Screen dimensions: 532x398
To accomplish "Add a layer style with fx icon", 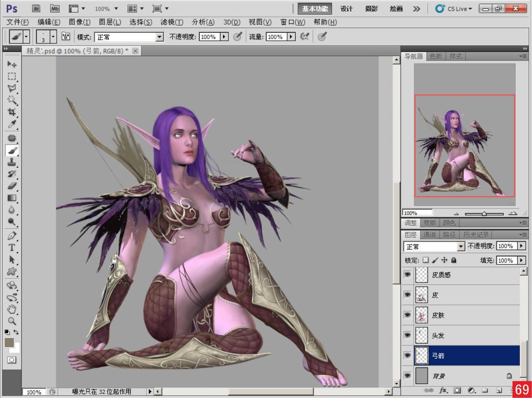I will pyautogui.click(x=443, y=390).
